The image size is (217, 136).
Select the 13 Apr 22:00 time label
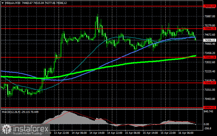click(x=61, y=133)
